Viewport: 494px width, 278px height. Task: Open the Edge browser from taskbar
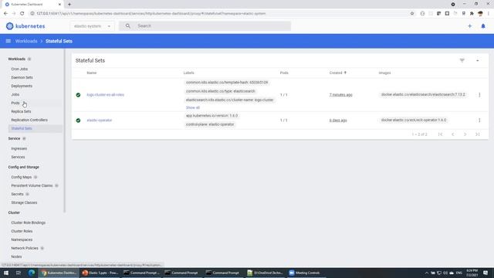[32, 273]
